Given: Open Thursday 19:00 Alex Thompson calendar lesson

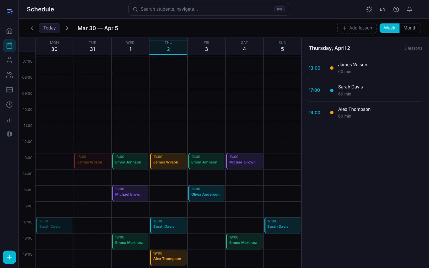Looking at the screenshot, I should point(168,258).
